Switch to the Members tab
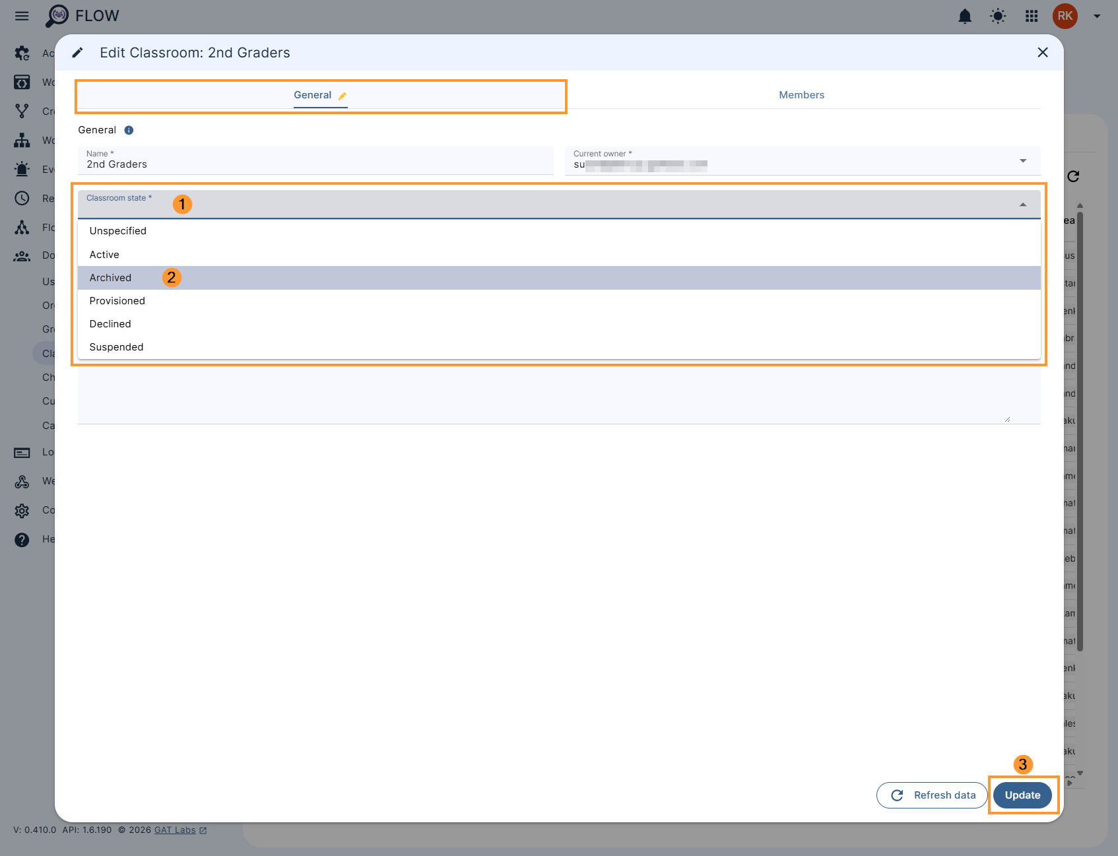 coord(801,94)
